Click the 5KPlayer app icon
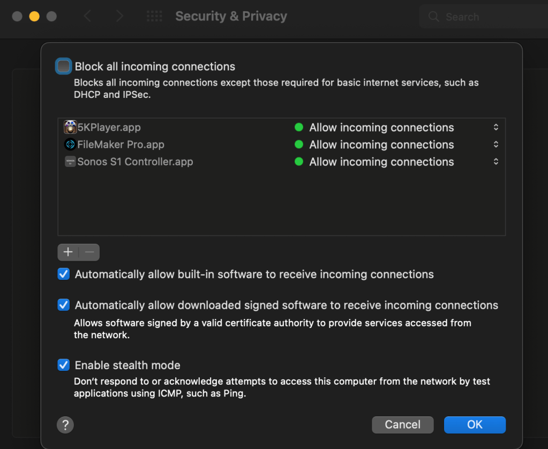 70,127
